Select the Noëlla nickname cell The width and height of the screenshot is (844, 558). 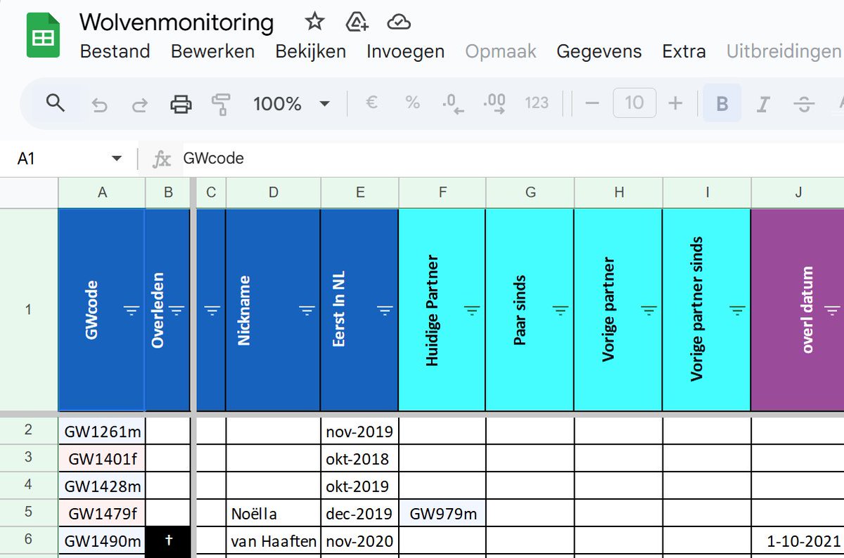pyautogui.click(x=273, y=513)
